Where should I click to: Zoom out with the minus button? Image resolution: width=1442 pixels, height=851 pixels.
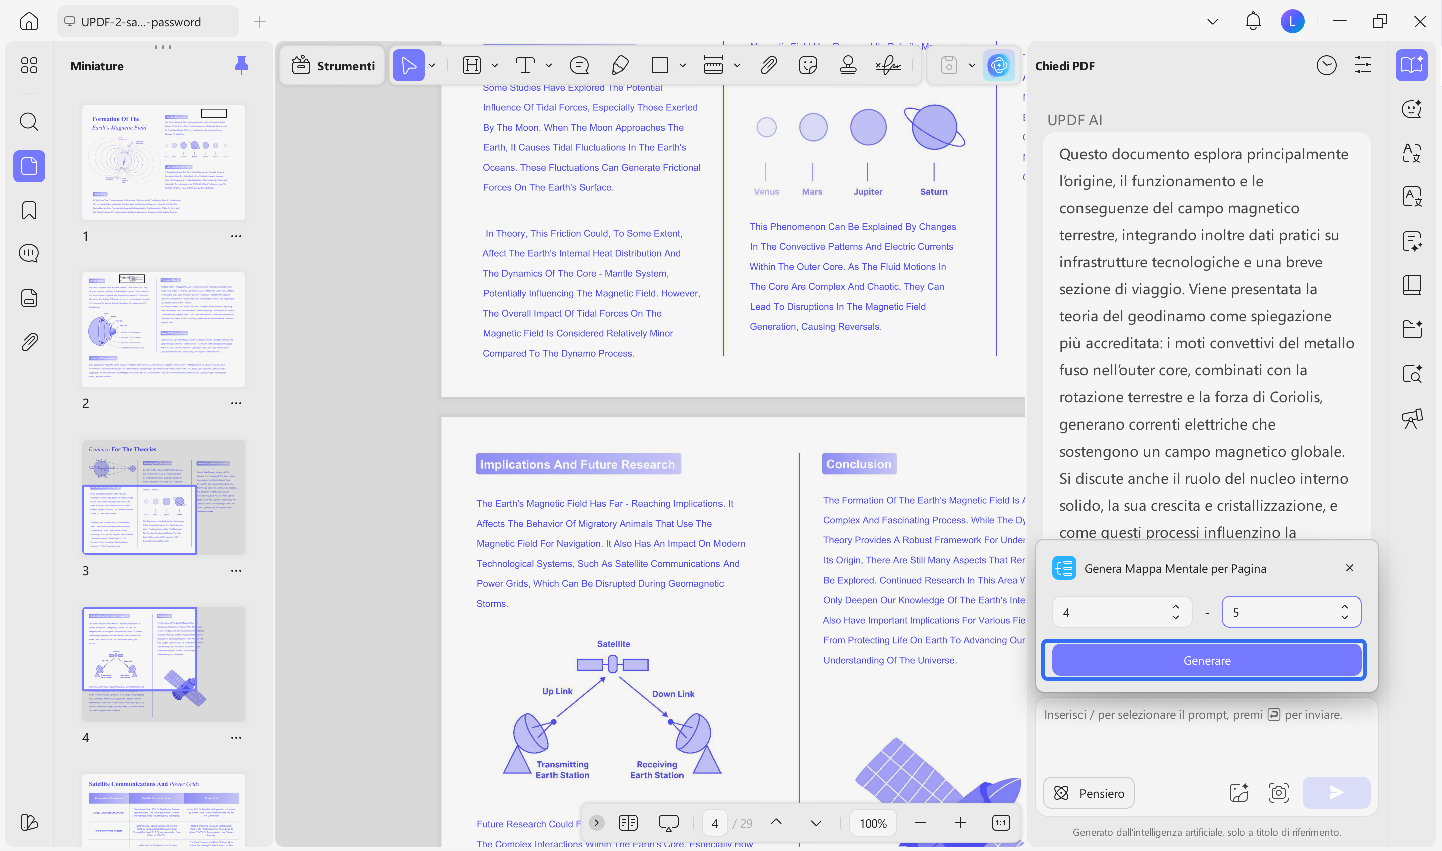tap(921, 823)
